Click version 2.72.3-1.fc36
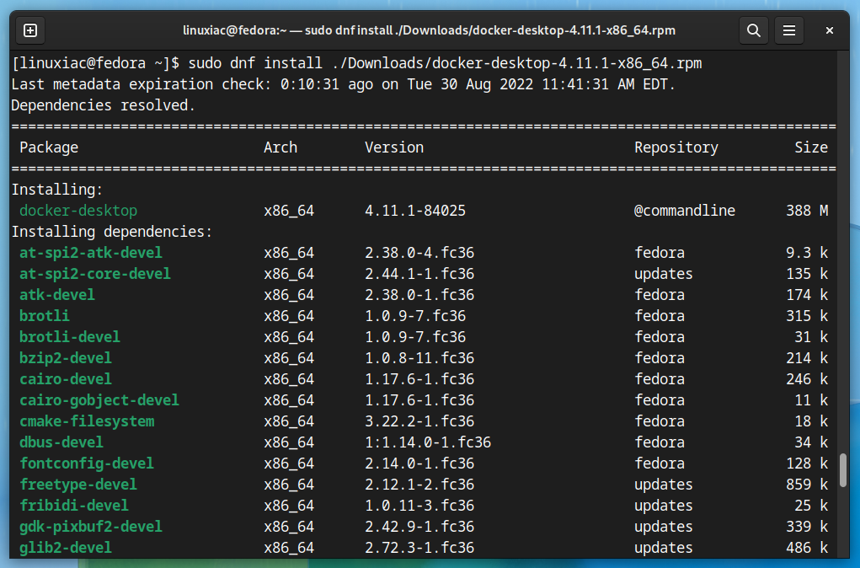This screenshot has height=568, width=860. pyautogui.click(x=419, y=548)
